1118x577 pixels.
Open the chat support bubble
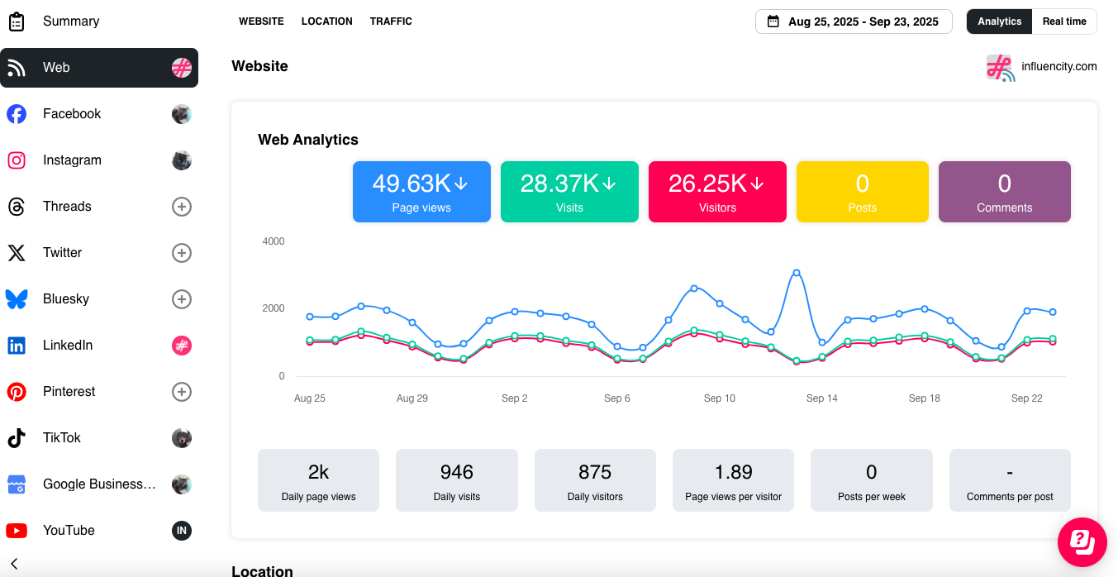[x=1082, y=542]
